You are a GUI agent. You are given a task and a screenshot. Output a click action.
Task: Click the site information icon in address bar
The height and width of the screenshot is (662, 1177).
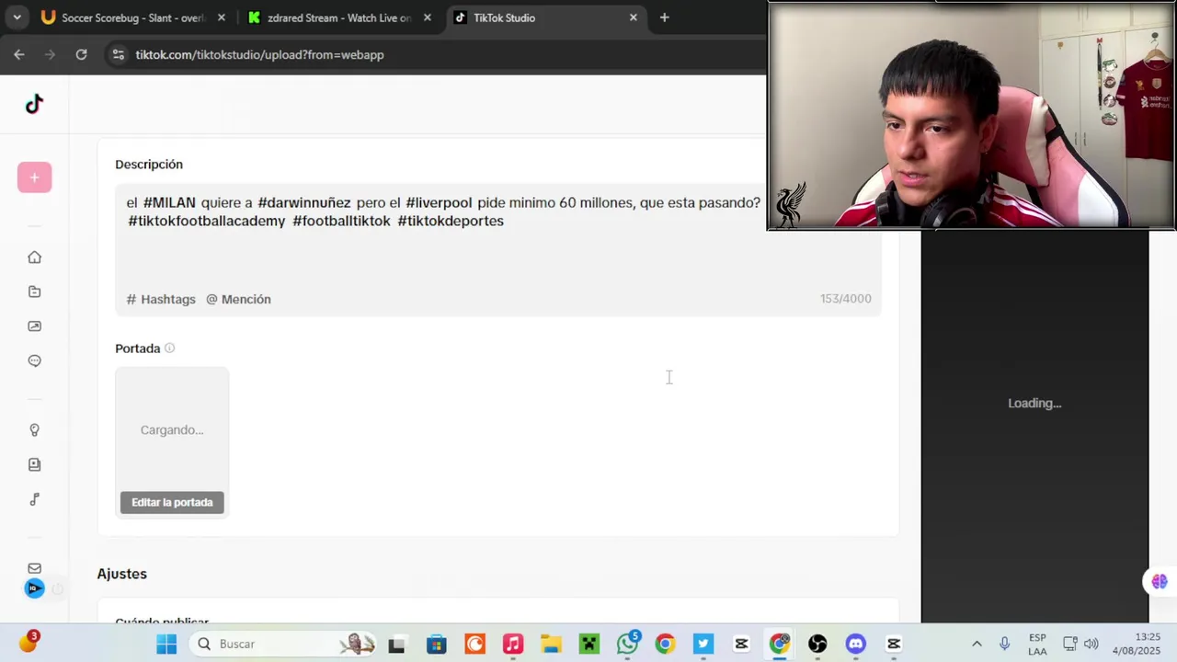pyautogui.click(x=118, y=54)
